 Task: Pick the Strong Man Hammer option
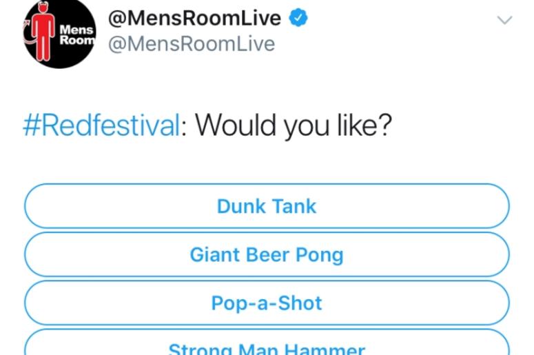coord(267,342)
